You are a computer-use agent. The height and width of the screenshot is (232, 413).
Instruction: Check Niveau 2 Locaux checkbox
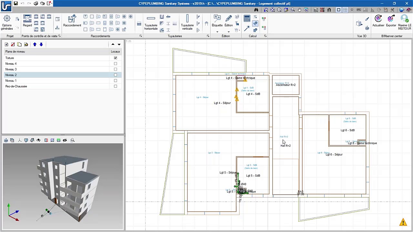click(116, 75)
